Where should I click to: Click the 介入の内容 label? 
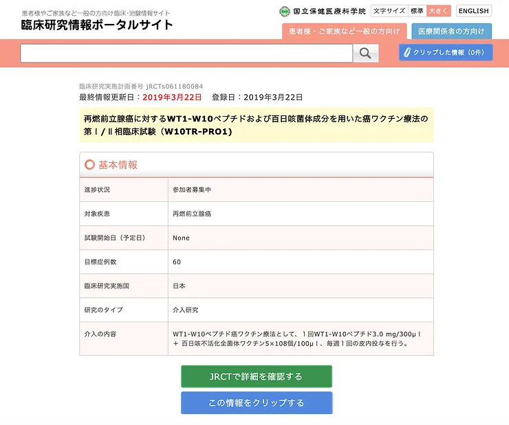(x=100, y=334)
